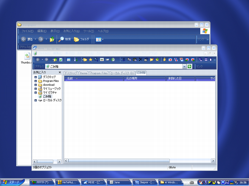The height and width of the screenshot is (186, 249).
Task: Click the Cut scissors icon
Action: tap(124, 60)
